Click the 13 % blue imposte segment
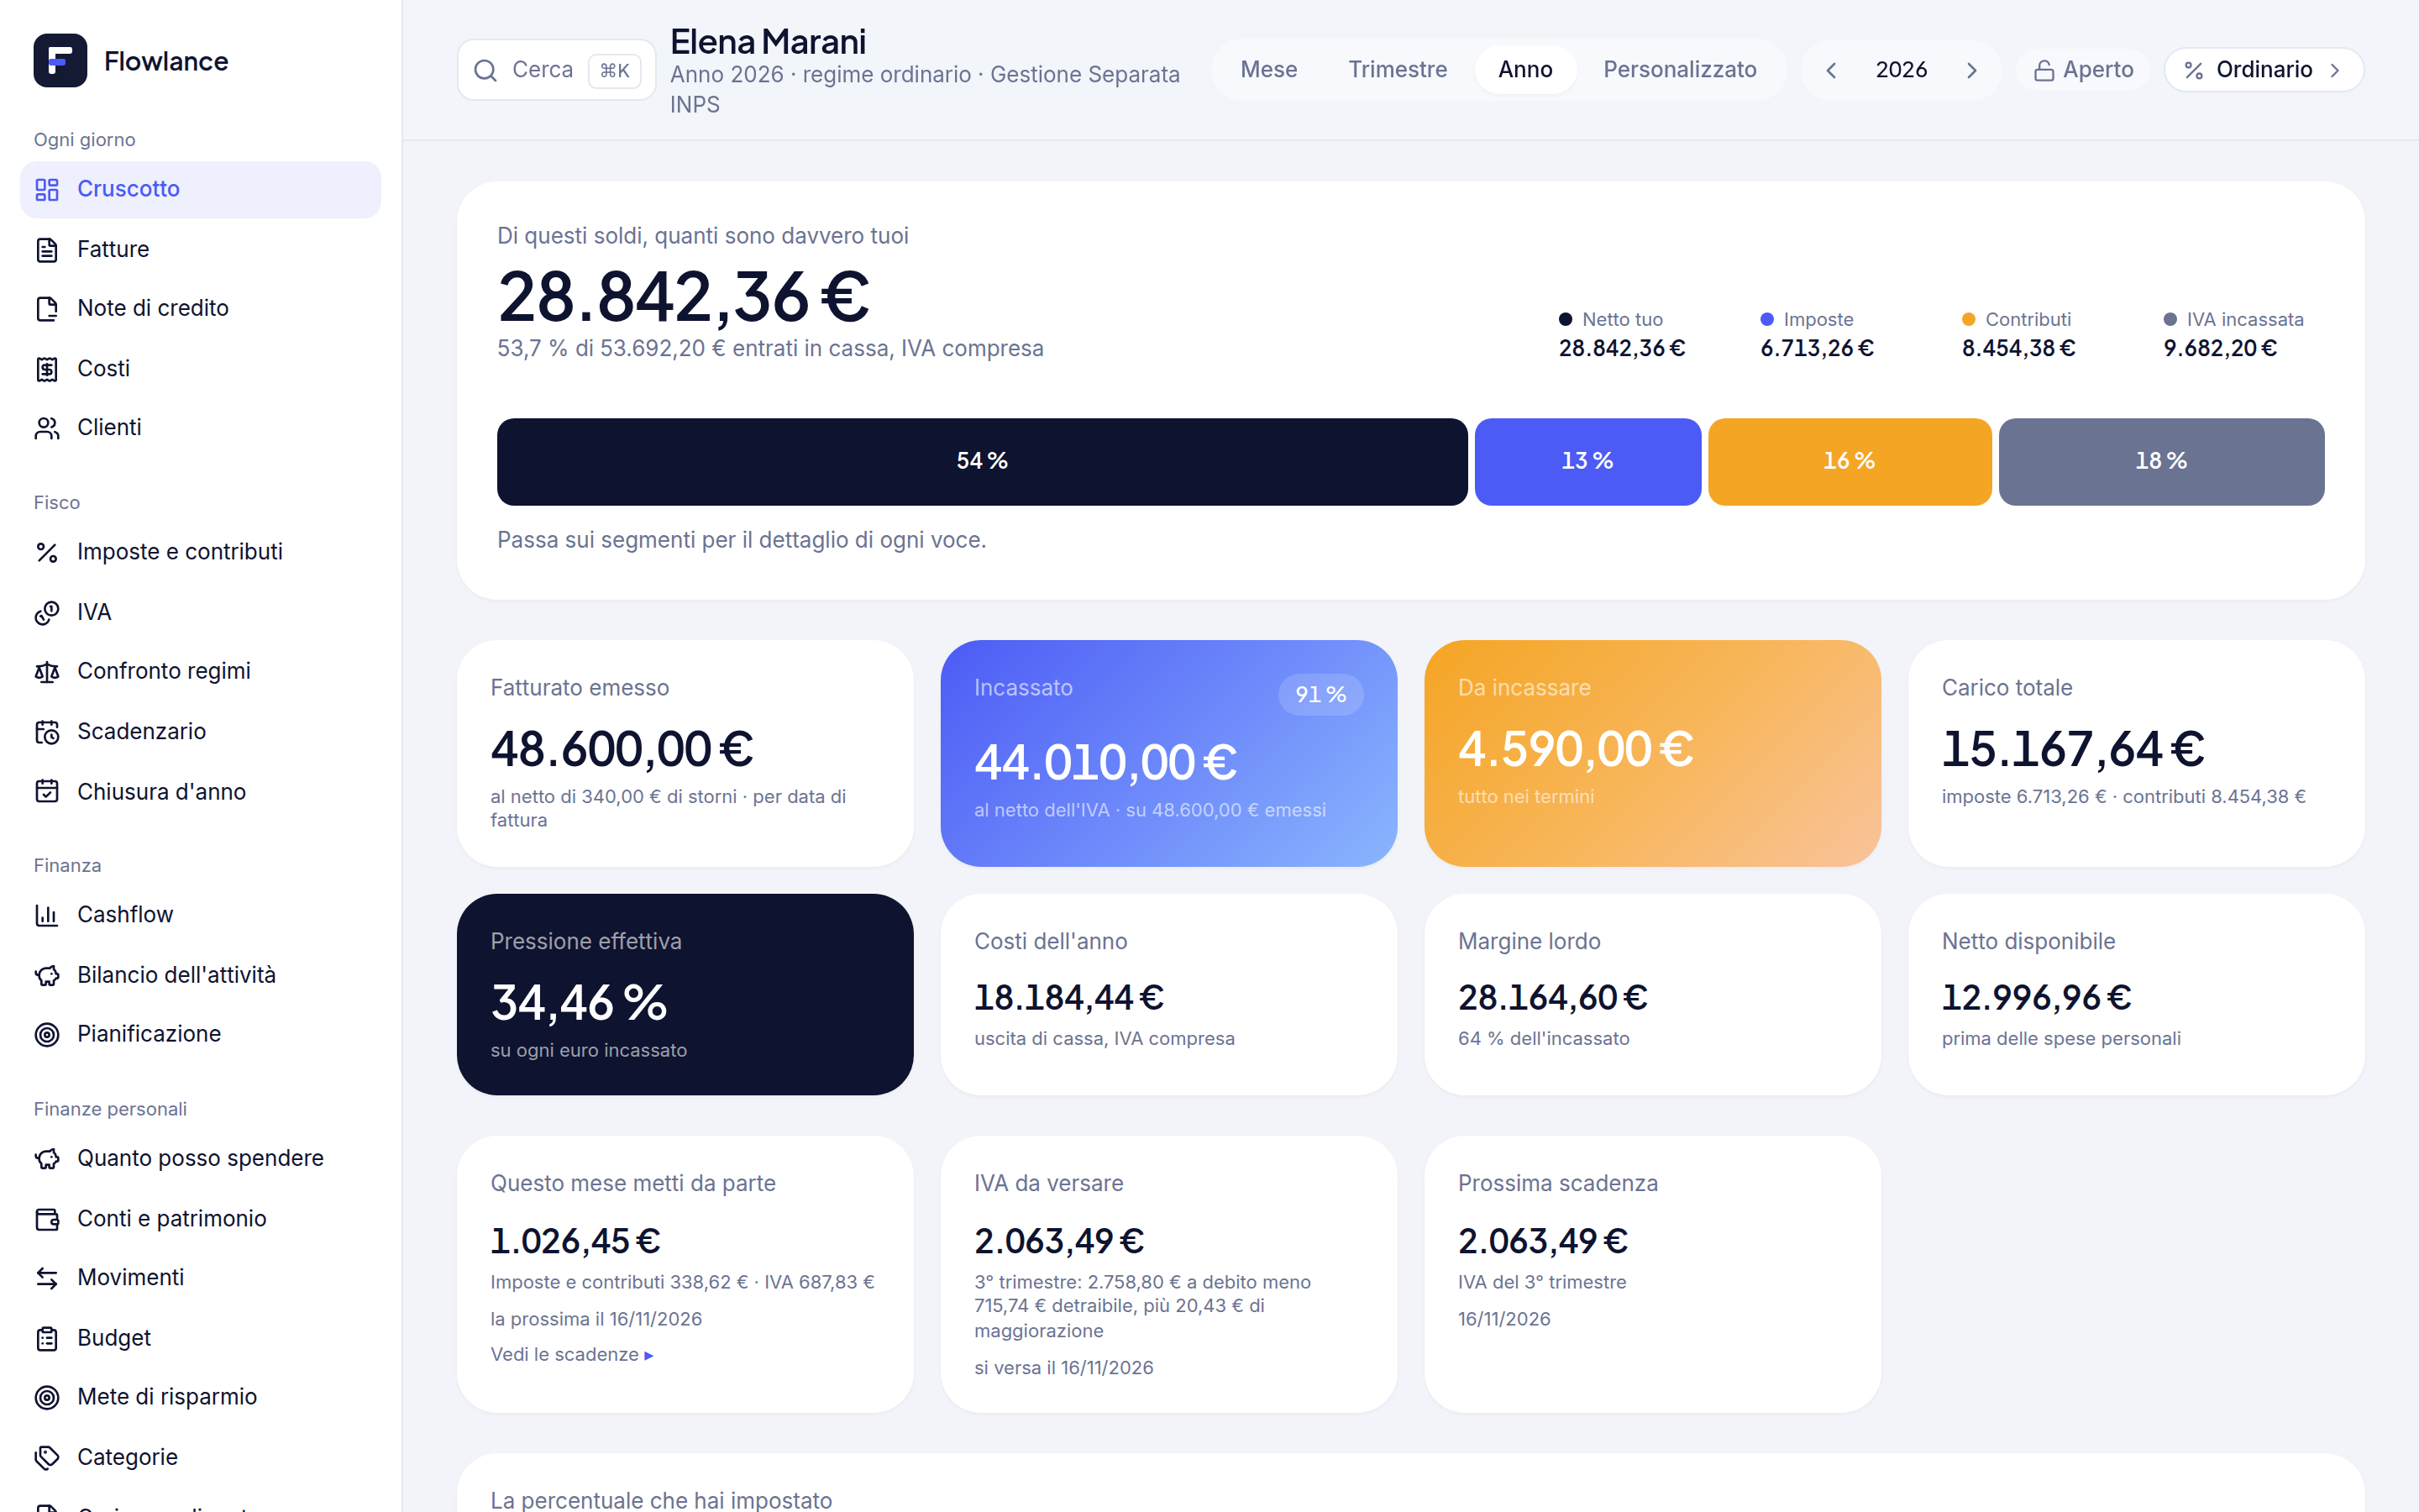 1587,462
